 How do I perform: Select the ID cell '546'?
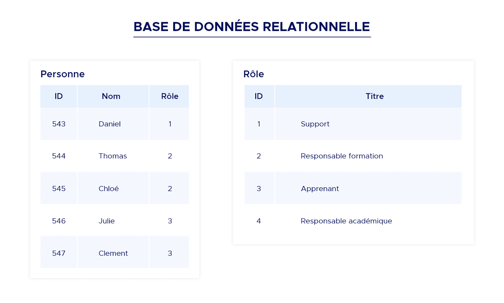pyautogui.click(x=59, y=221)
